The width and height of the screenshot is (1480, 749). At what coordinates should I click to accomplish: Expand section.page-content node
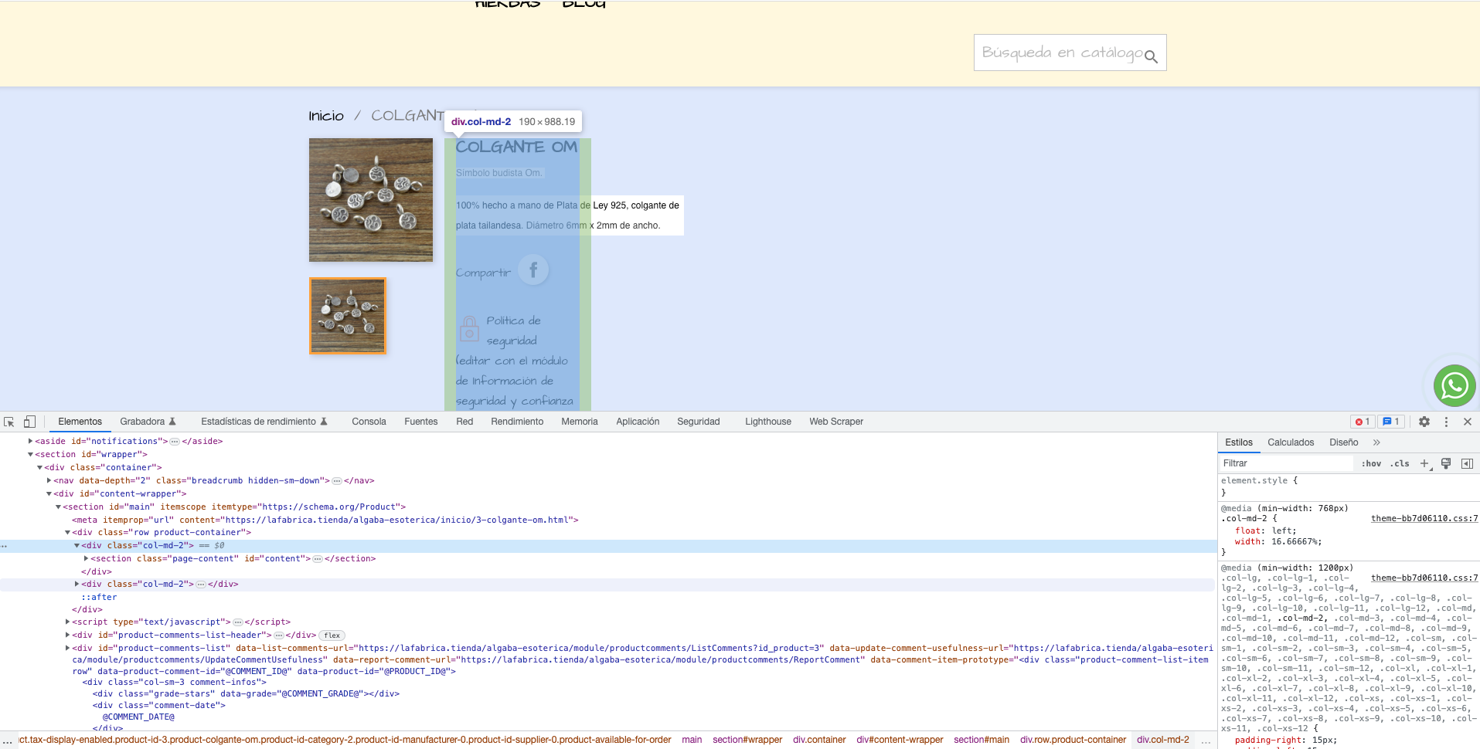pyautogui.click(x=86, y=558)
